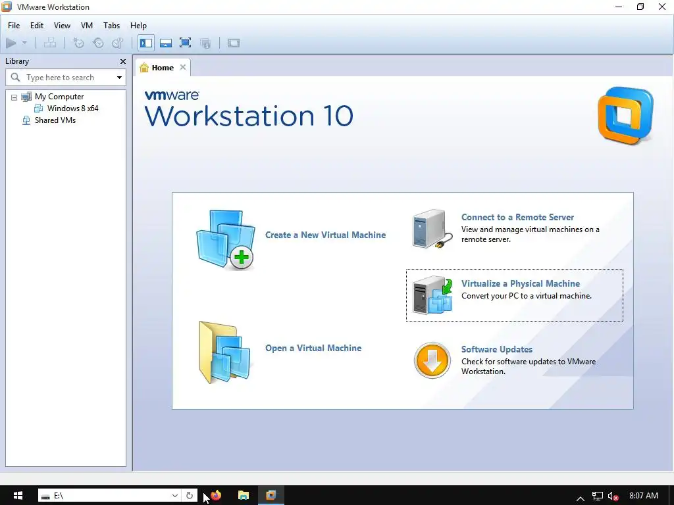This screenshot has width=674, height=505.
Task: Close the Library panel
Action: point(123,61)
